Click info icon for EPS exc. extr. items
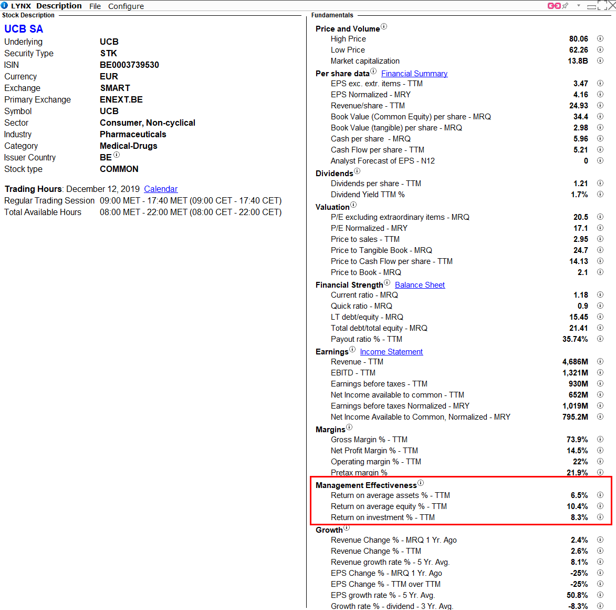The image size is (616, 610). click(x=600, y=84)
